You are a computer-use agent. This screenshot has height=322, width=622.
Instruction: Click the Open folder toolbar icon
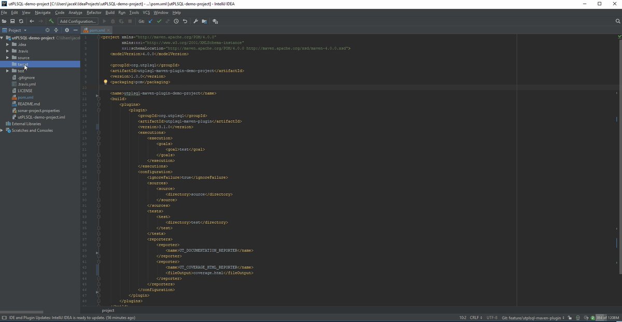coord(4,21)
